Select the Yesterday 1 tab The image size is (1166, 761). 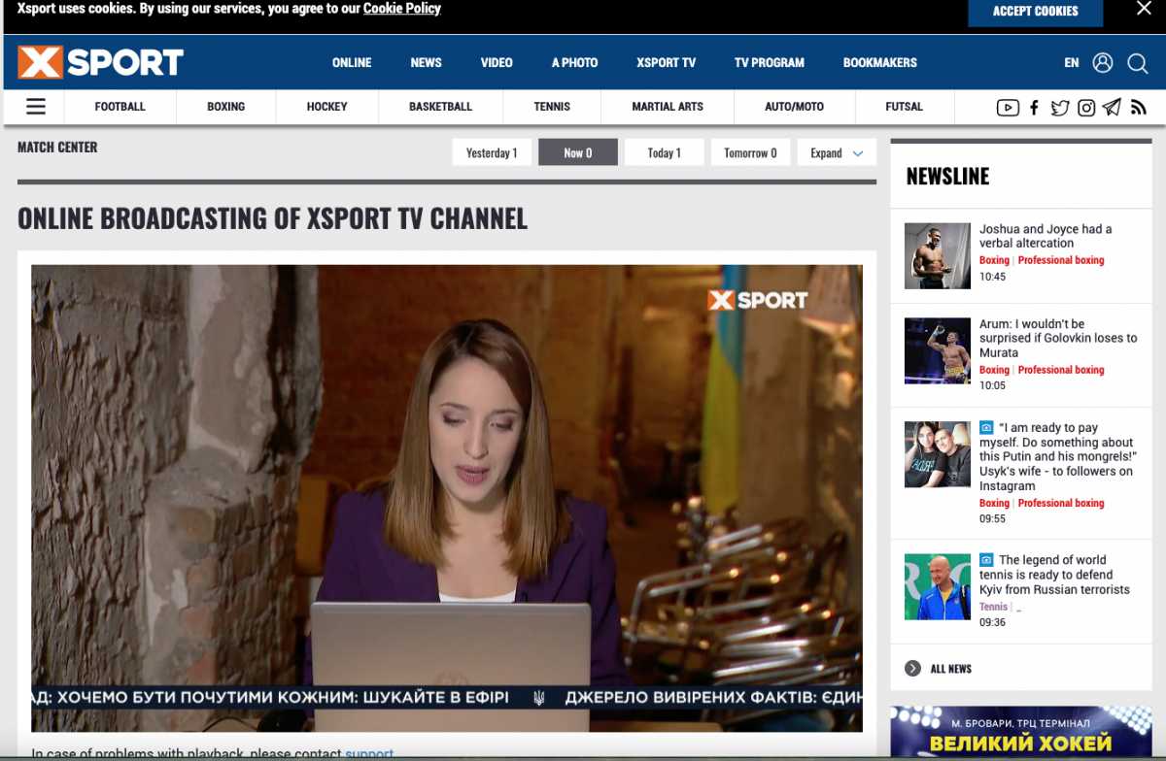click(x=492, y=152)
